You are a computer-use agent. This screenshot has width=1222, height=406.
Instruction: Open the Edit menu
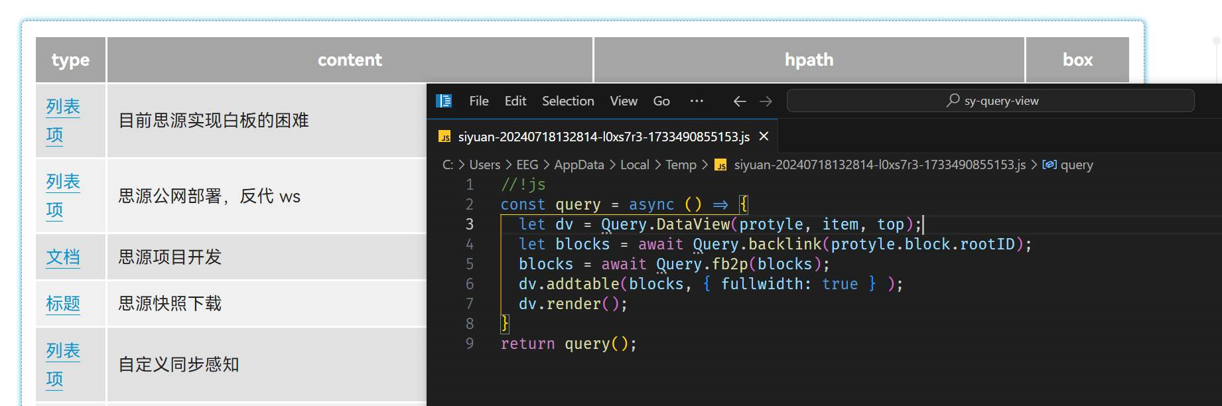coord(515,101)
